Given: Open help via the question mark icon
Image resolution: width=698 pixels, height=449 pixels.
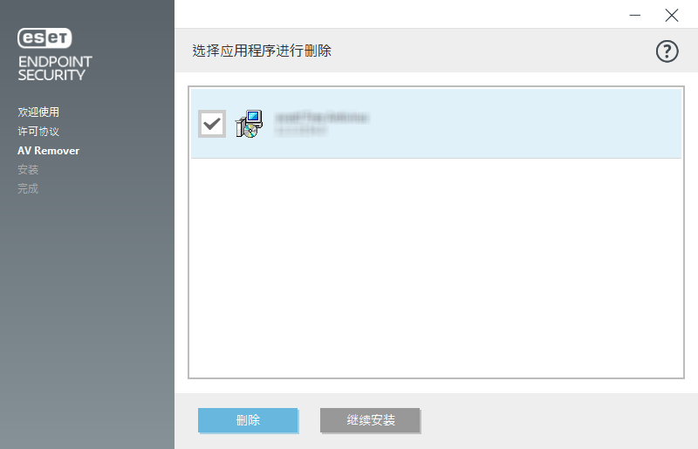Looking at the screenshot, I should pyautogui.click(x=667, y=51).
